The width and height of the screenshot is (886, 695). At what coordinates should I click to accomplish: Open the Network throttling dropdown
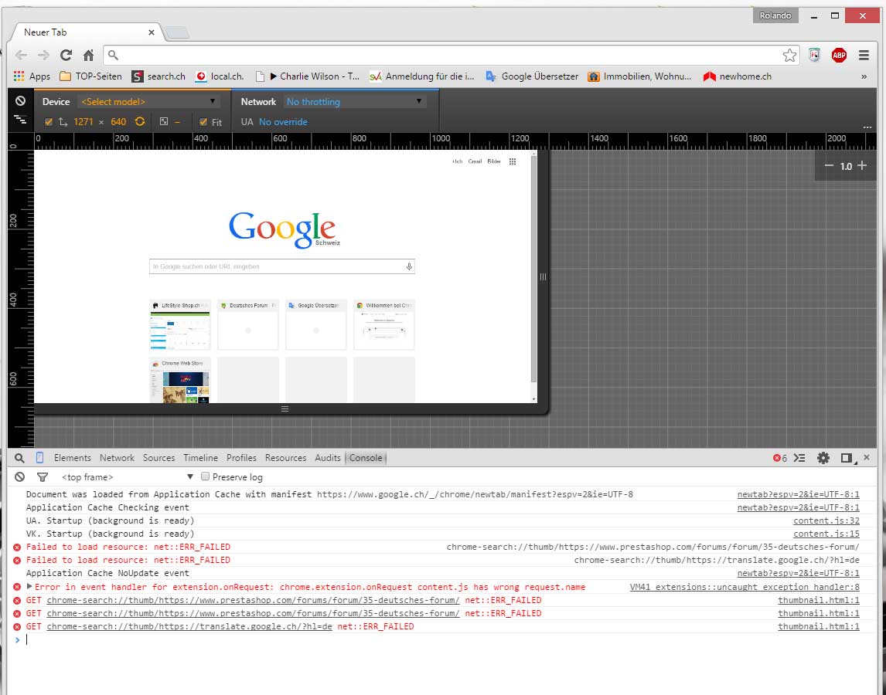[354, 102]
